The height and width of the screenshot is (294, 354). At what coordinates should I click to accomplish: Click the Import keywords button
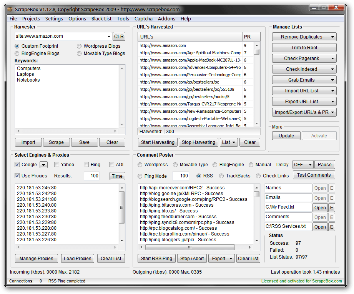coord(28,142)
